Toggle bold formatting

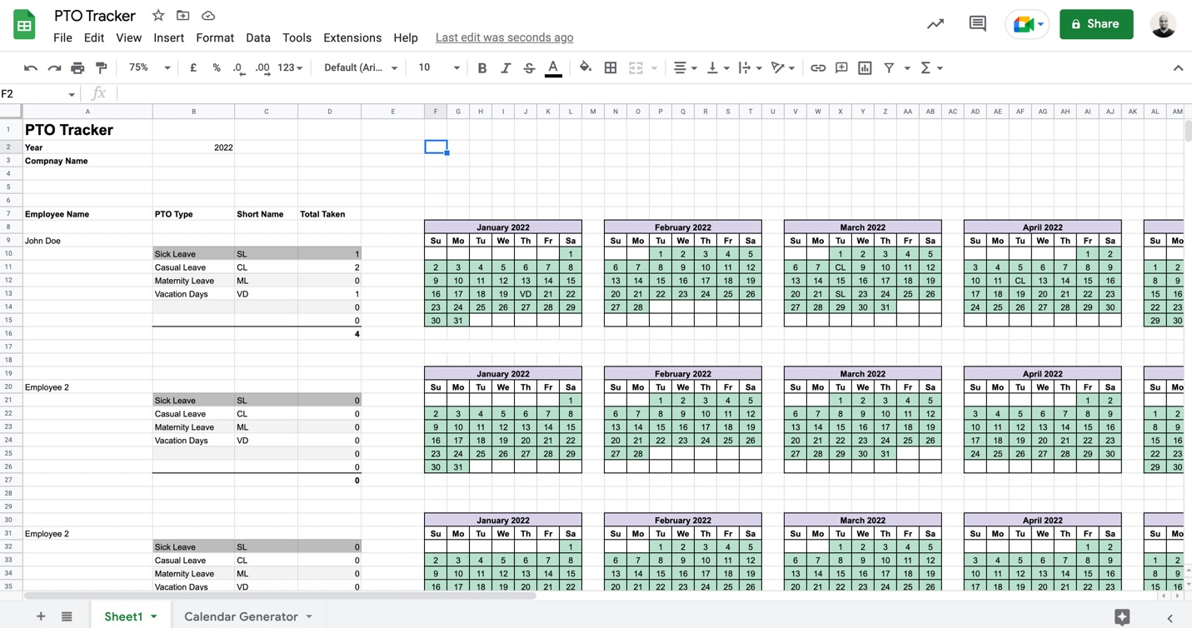click(x=481, y=67)
